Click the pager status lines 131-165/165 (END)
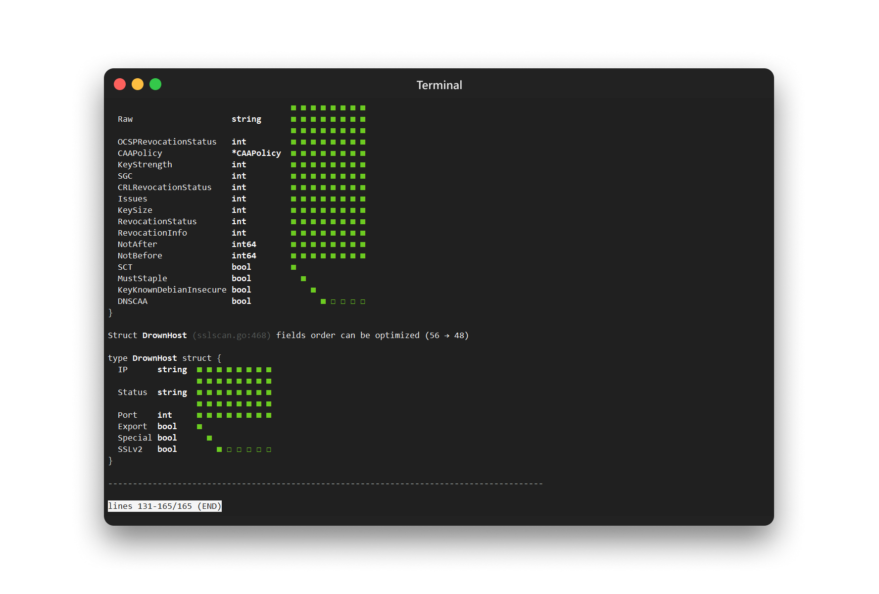Screen dimensions: 879x594 (x=165, y=506)
